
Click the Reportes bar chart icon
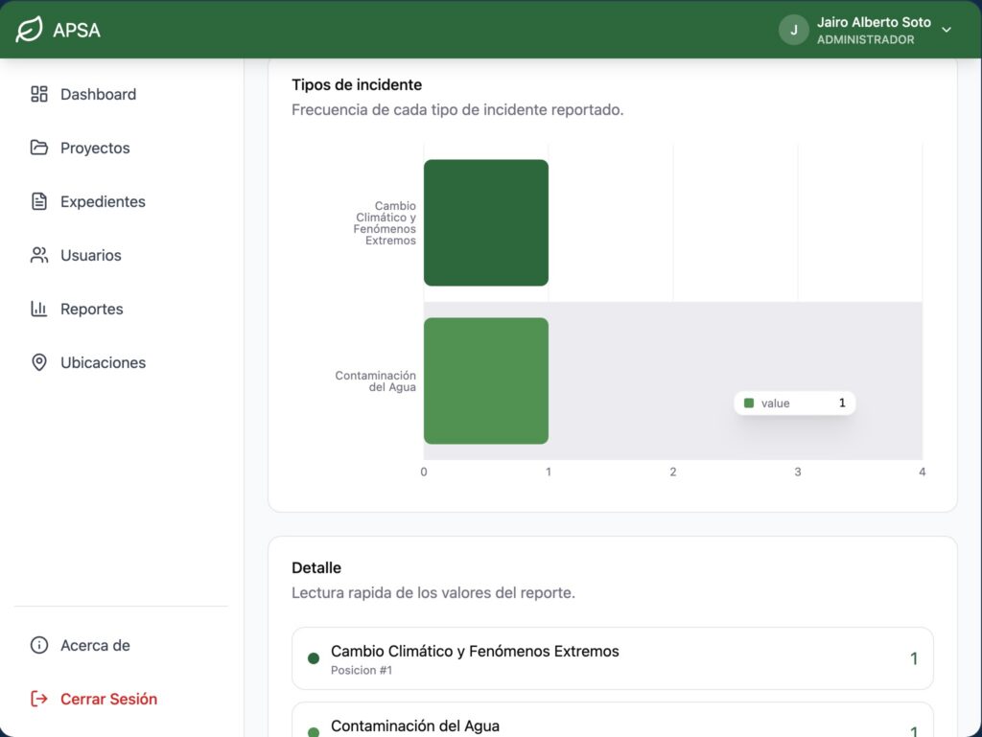(39, 309)
